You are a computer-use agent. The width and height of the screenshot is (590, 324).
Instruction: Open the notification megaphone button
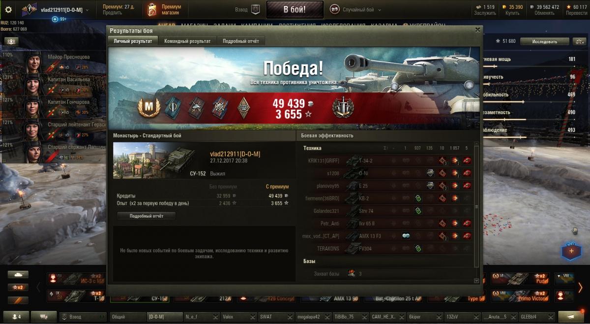point(571,317)
